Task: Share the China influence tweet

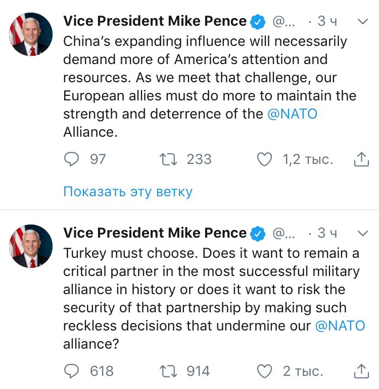Action: (360, 159)
